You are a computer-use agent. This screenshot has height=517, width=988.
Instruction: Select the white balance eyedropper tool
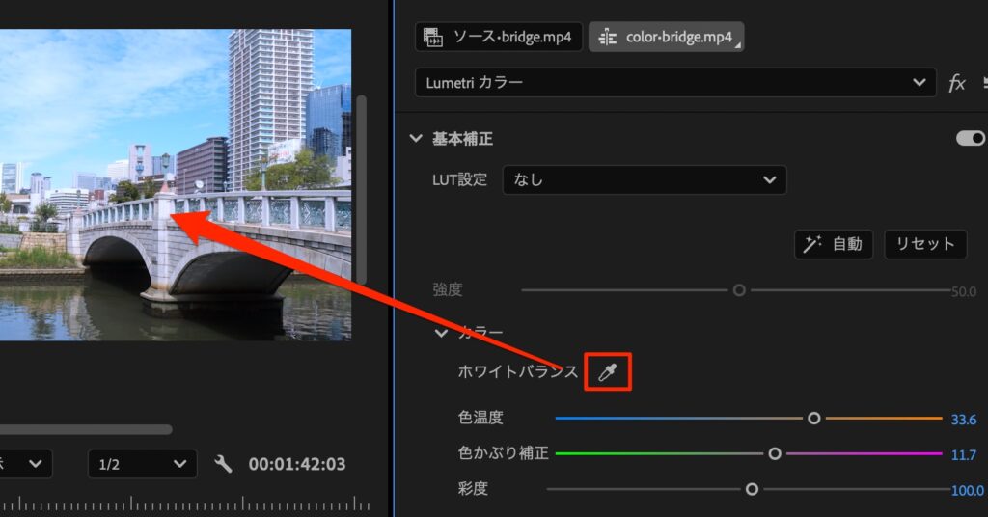pyautogui.click(x=608, y=372)
